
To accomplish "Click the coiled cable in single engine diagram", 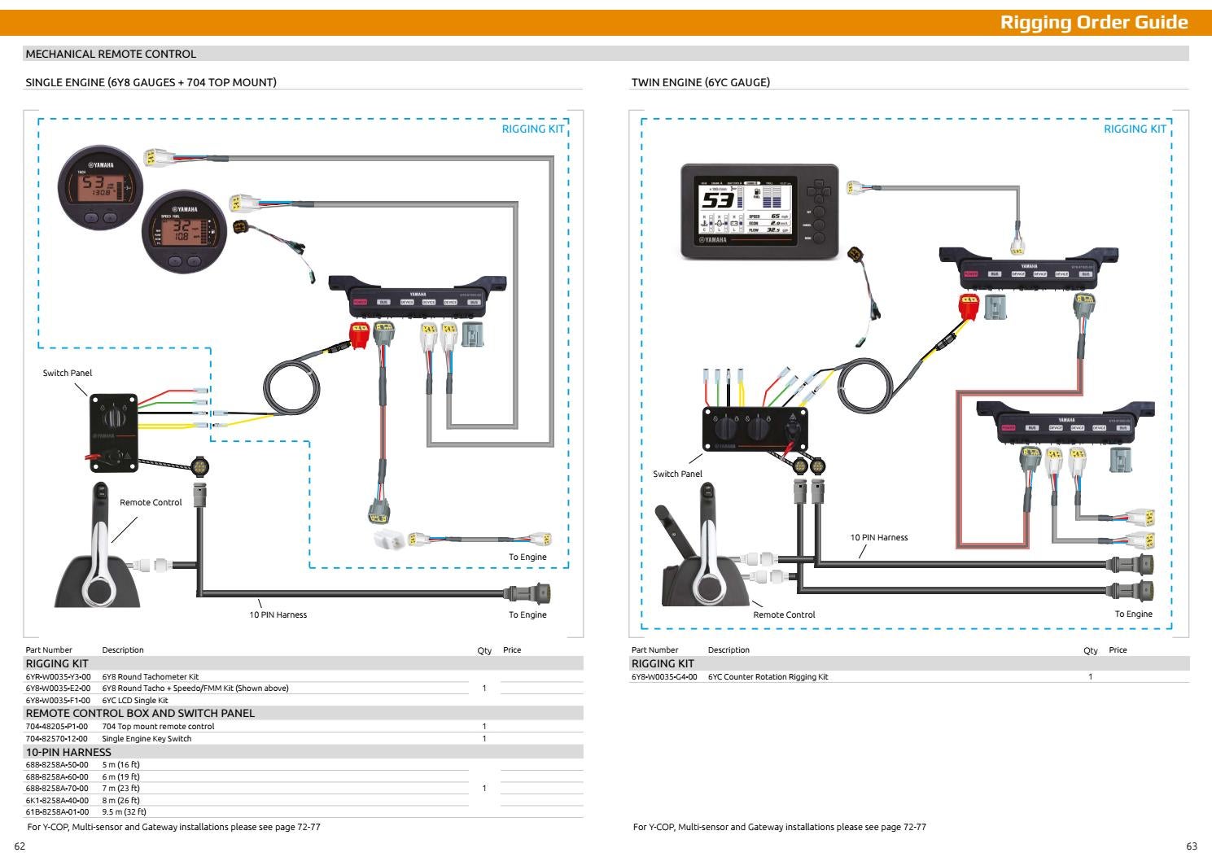I will click(292, 390).
